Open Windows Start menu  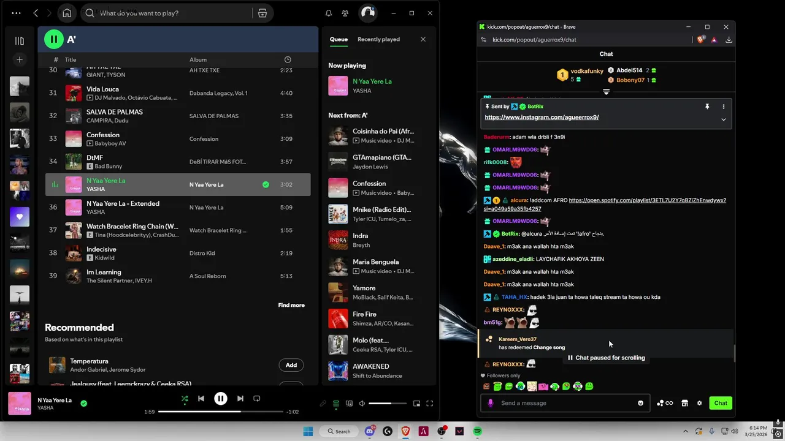point(308,431)
